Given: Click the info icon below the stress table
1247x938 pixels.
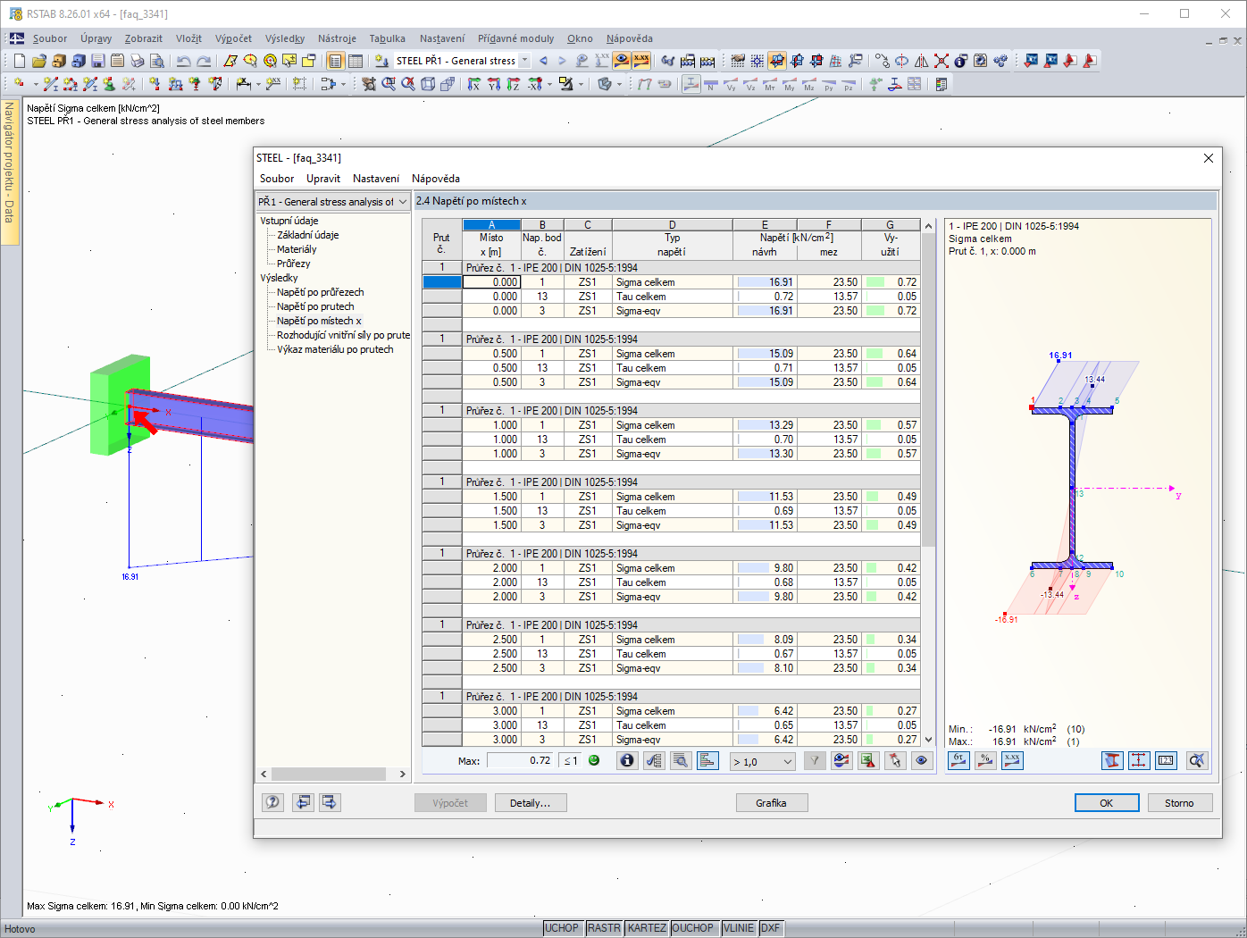Looking at the screenshot, I should [627, 761].
